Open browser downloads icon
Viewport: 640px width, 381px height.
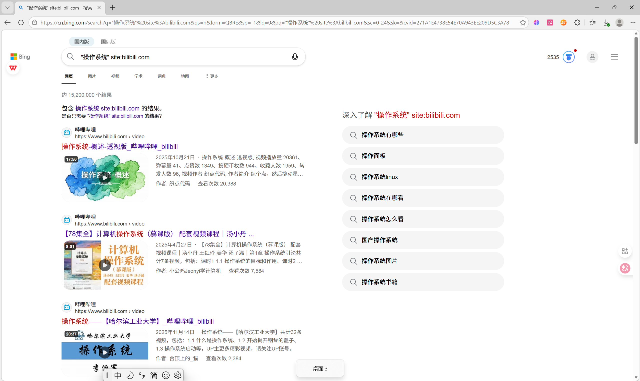(x=606, y=22)
